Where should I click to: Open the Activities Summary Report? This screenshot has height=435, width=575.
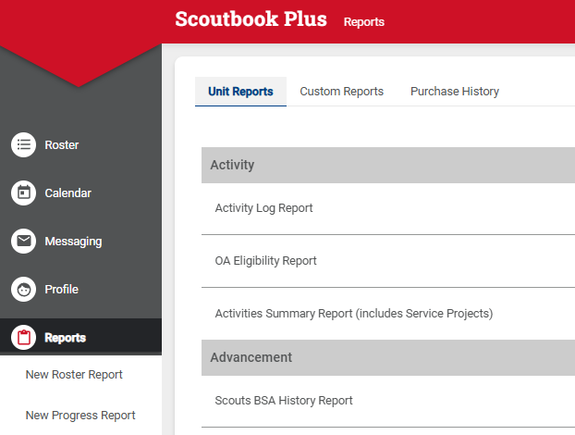pyautogui.click(x=354, y=314)
